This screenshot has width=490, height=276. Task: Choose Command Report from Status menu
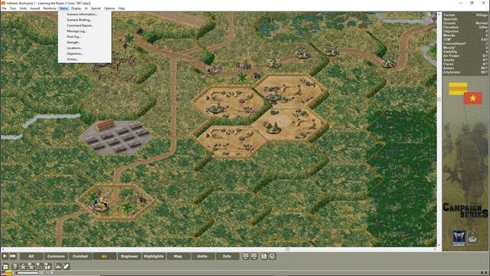(84, 25)
